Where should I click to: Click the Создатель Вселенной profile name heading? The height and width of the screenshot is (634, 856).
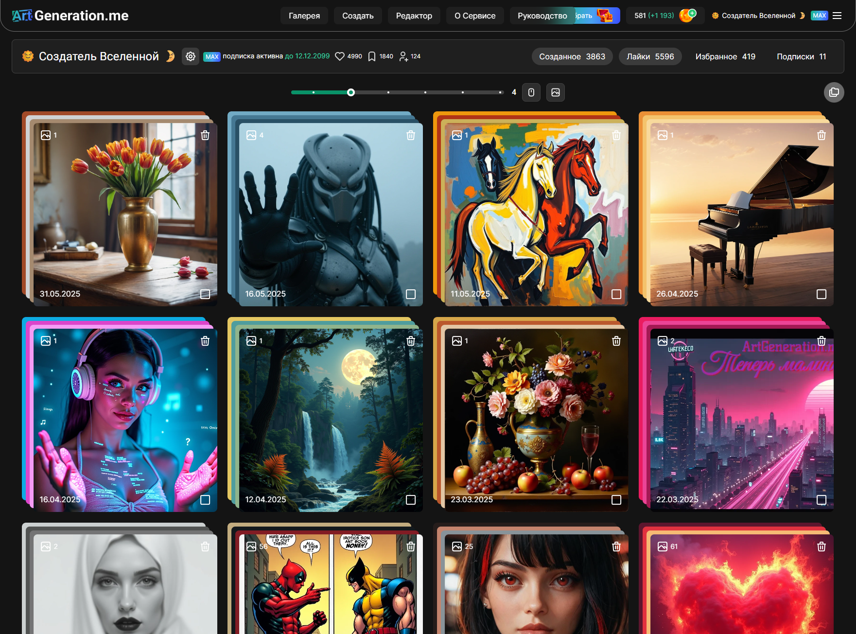[x=99, y=56]
